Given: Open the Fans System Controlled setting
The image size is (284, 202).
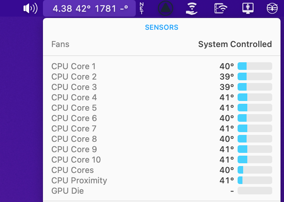Looking at the screenshot, I should (x=161, y=44).
